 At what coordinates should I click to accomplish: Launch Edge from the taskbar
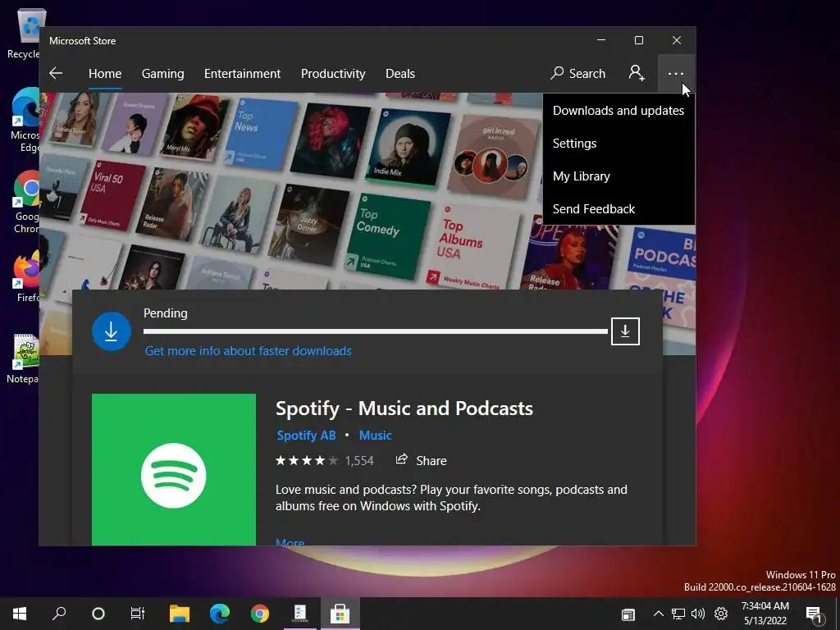click(x=220, y=614)
